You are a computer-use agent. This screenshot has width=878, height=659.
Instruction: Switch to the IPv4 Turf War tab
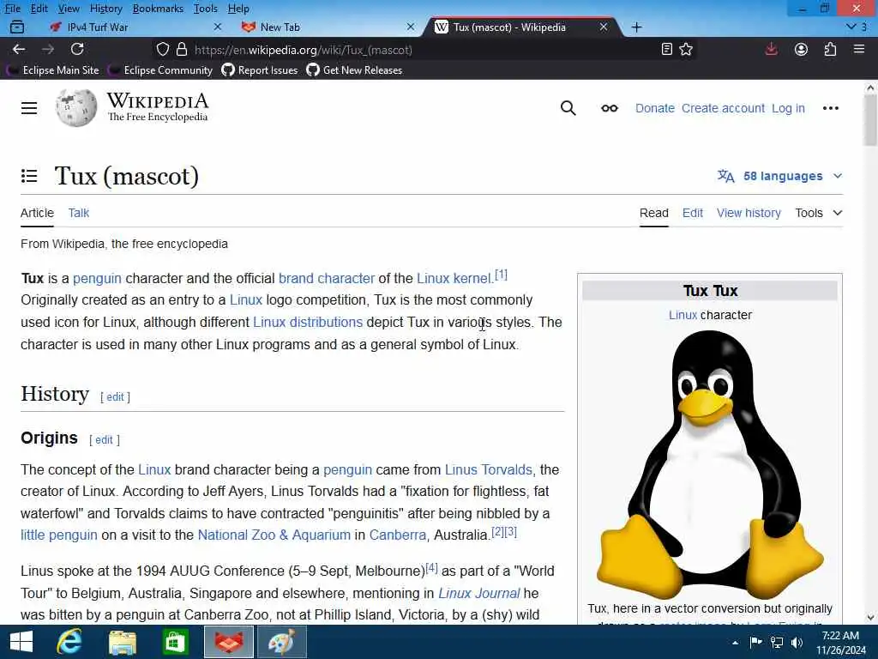tap(135, 27)
